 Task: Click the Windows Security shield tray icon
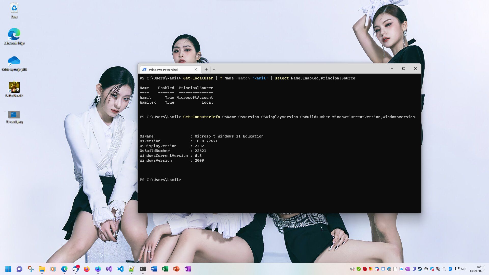pos(432,269)
